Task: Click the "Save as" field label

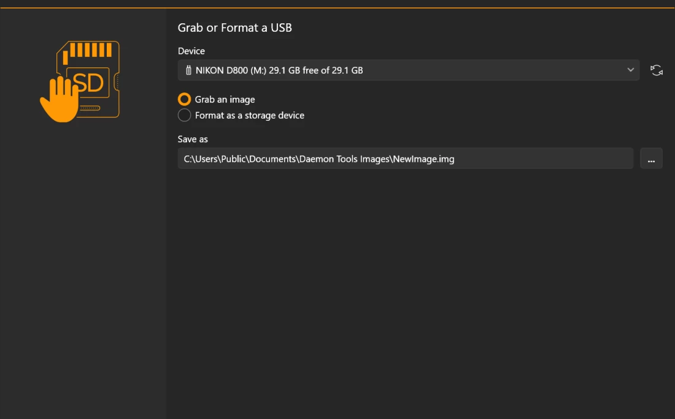Action: click(x=193, y=139)
